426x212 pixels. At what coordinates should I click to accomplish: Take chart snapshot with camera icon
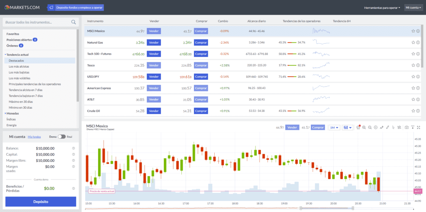(x=407, y=127)
